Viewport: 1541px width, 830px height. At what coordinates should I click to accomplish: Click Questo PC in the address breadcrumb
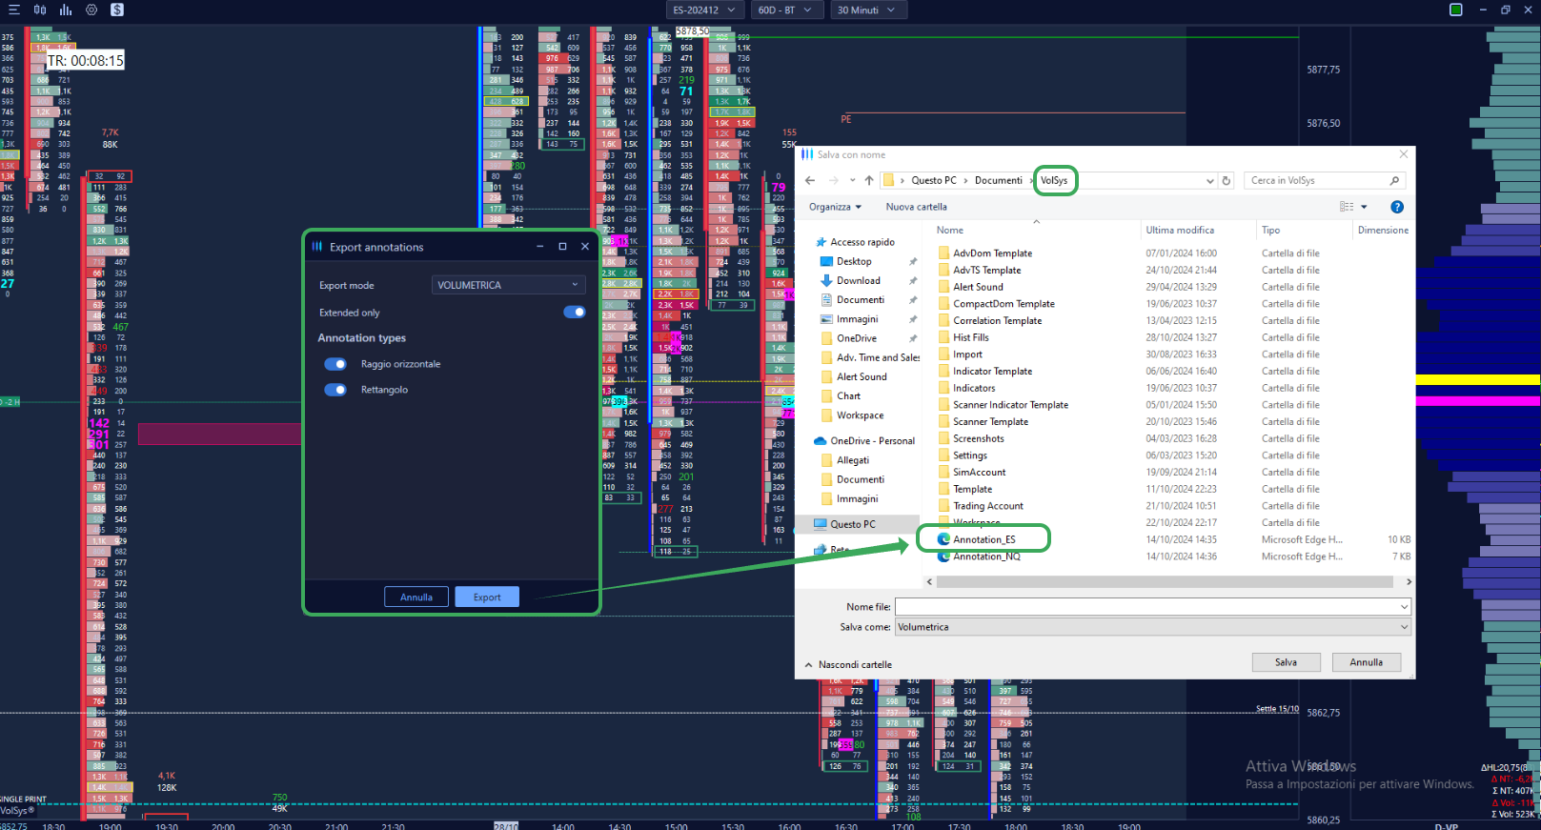(934, 180)
